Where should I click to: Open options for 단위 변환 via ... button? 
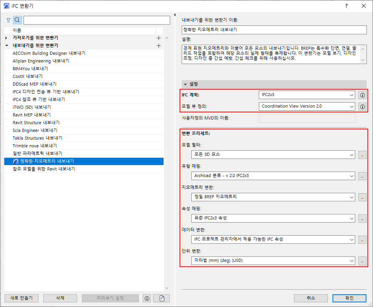click(362, 260)
